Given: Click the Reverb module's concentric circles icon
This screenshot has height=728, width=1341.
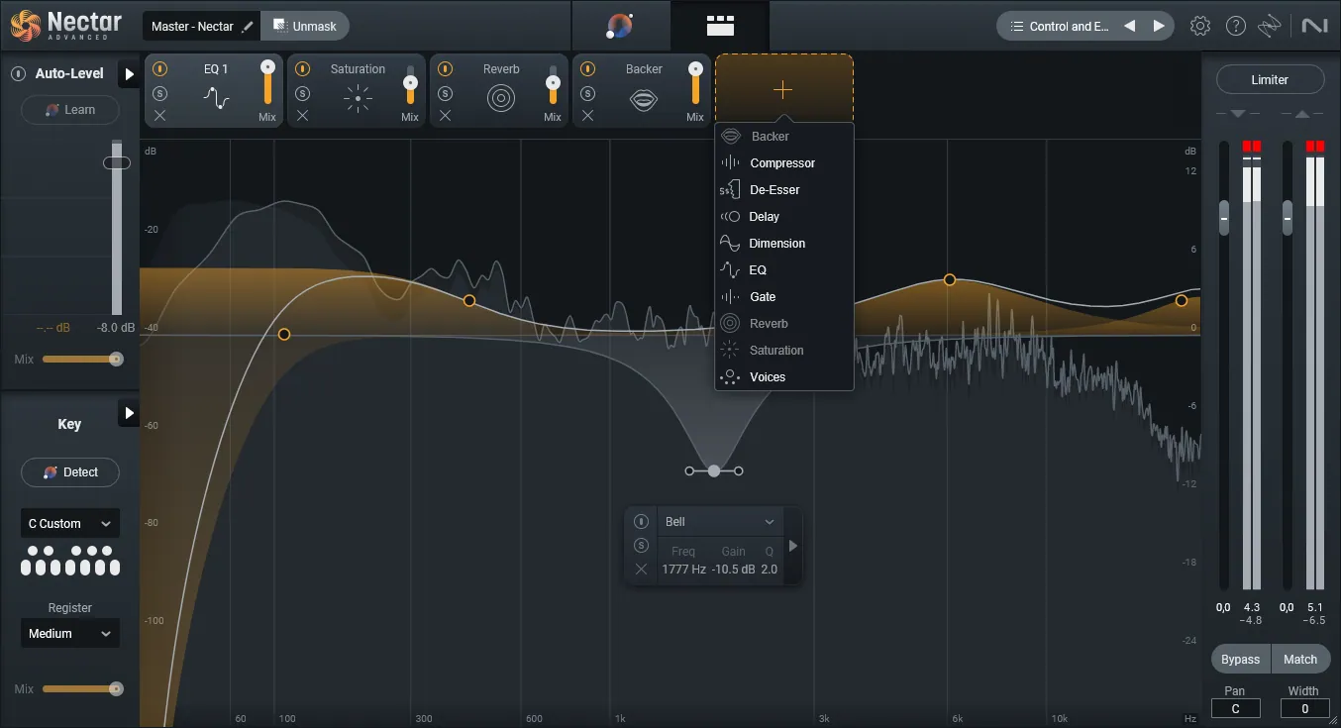Looking at the screenshot, I should tap(500, 97).
